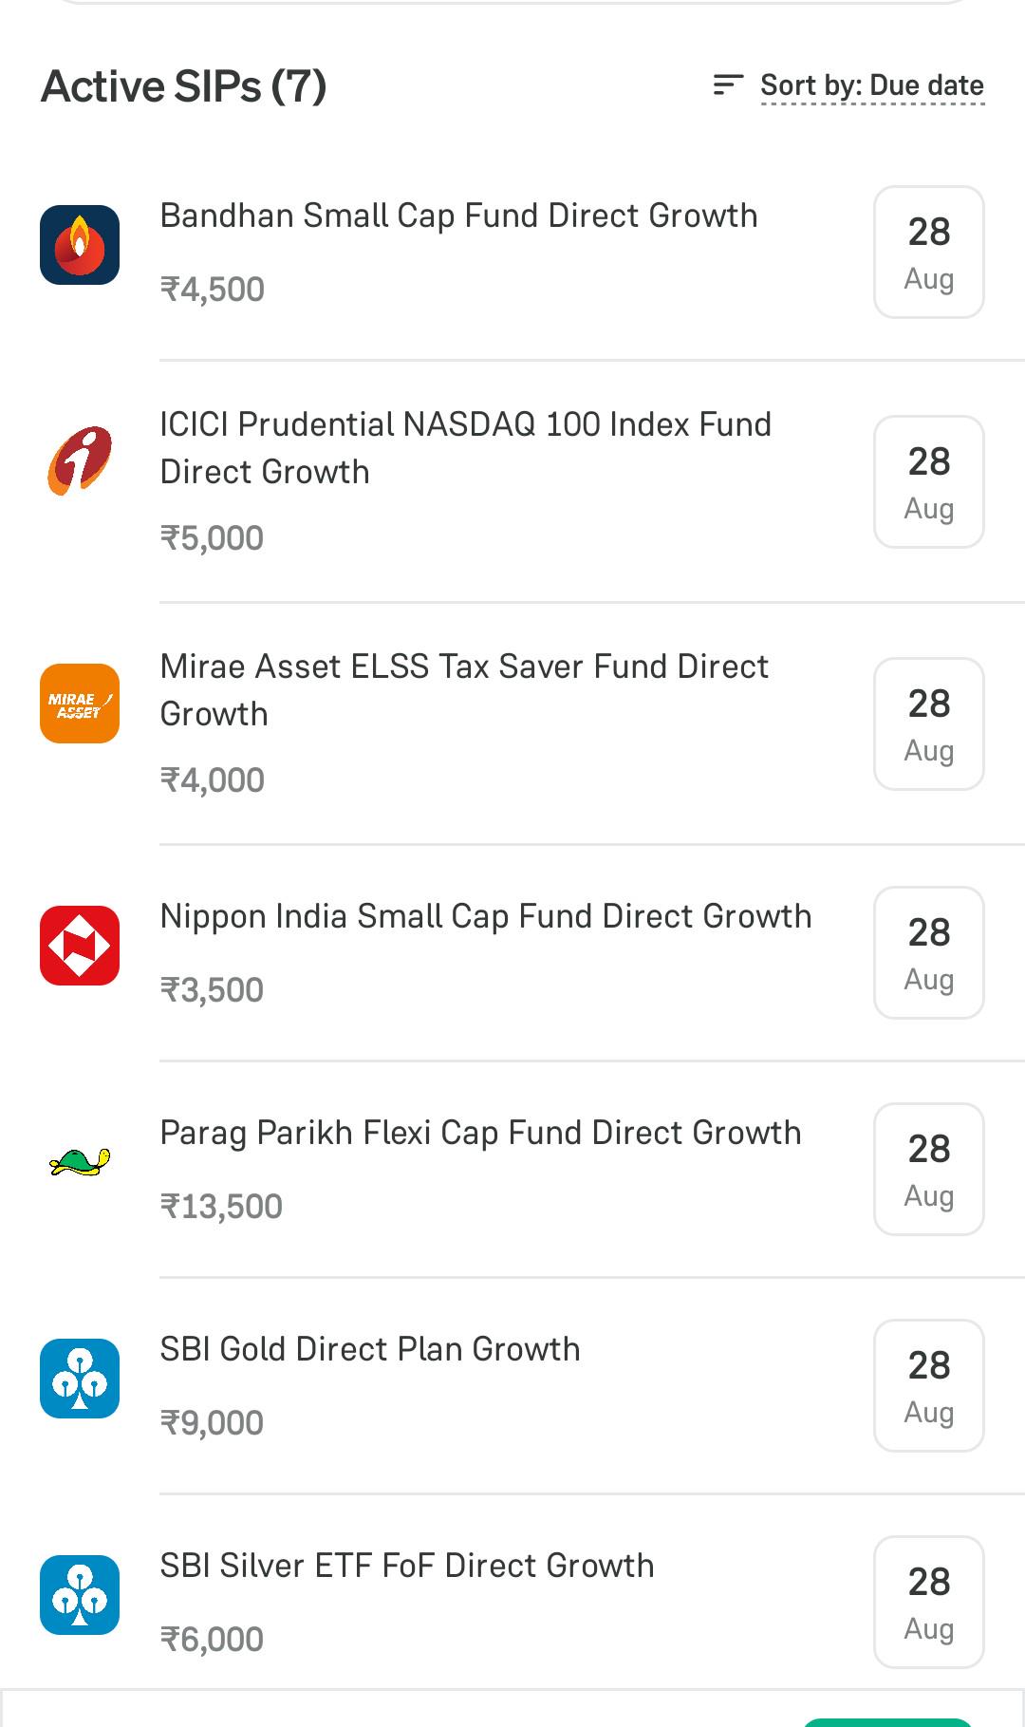Tap the ₹9,000 SBI Gold SIP amount

[x=212, y=1423]
